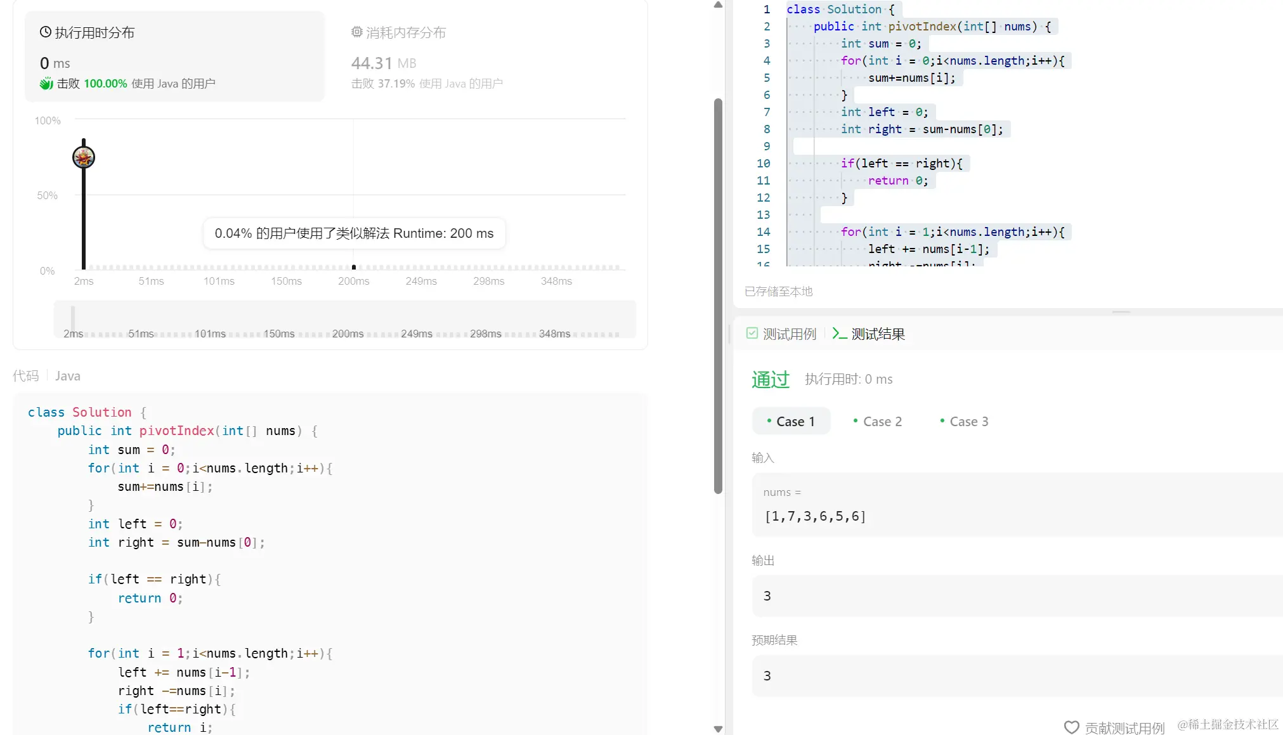Image resolution: width=1283 pixels, height=735 pixels.
Task: Click the clock icon beside 执行用时分布
Action: (45, 32)
